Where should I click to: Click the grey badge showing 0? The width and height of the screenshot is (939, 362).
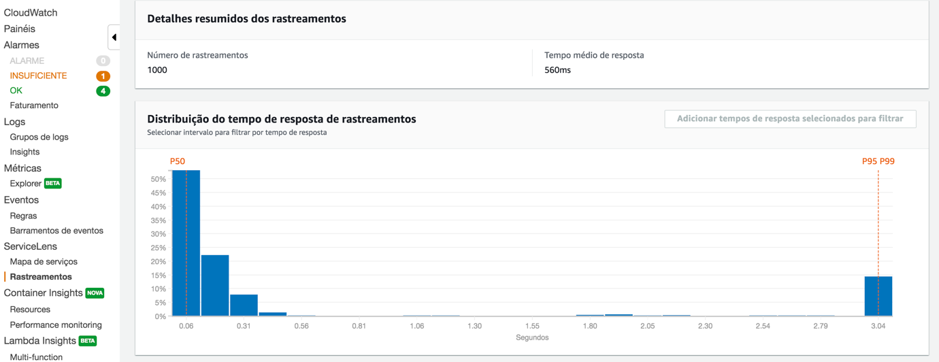pos(103,61)
